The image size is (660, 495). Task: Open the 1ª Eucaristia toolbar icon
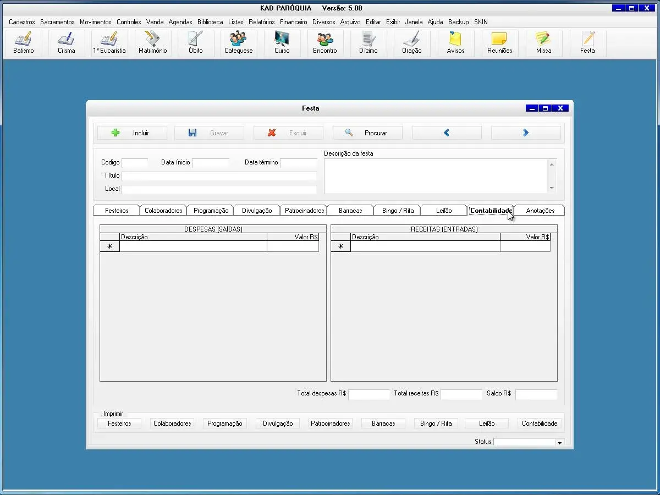pos(109,43)
